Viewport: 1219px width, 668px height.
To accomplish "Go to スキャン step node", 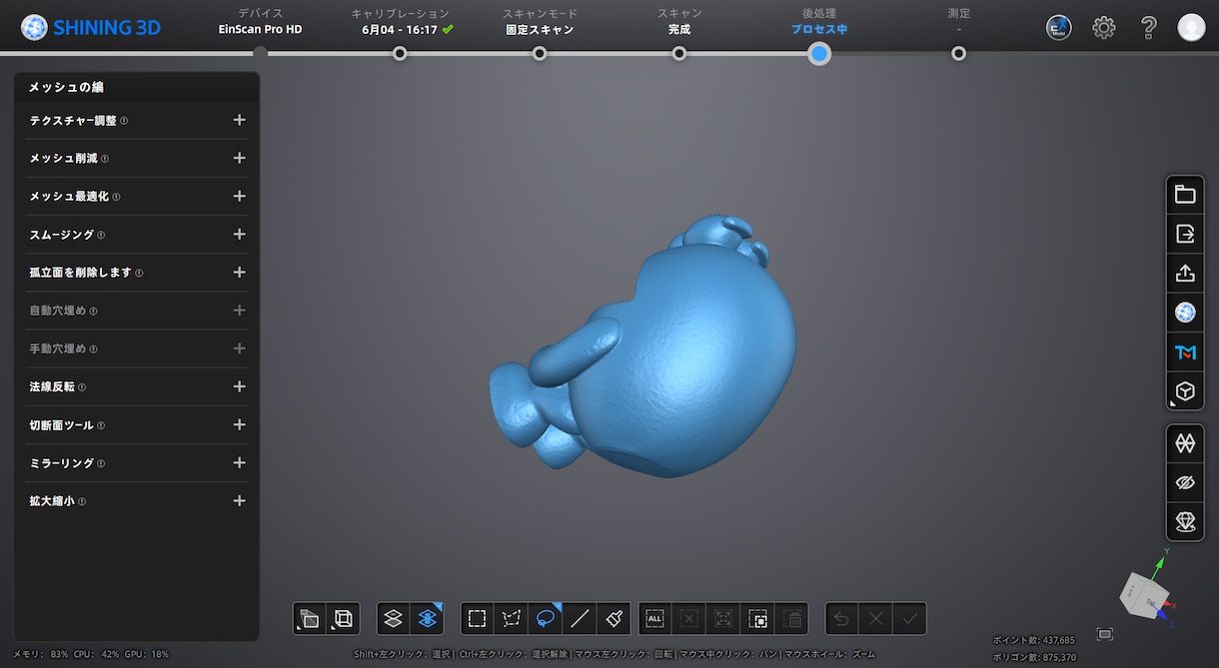I will 679,53.
